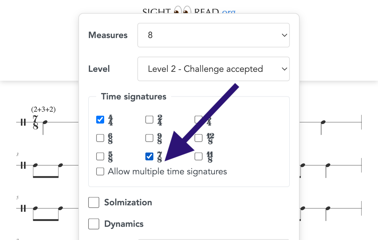Check Allow multiple time signatures
The height and width of the screenshot is (240, 378).
100,172
